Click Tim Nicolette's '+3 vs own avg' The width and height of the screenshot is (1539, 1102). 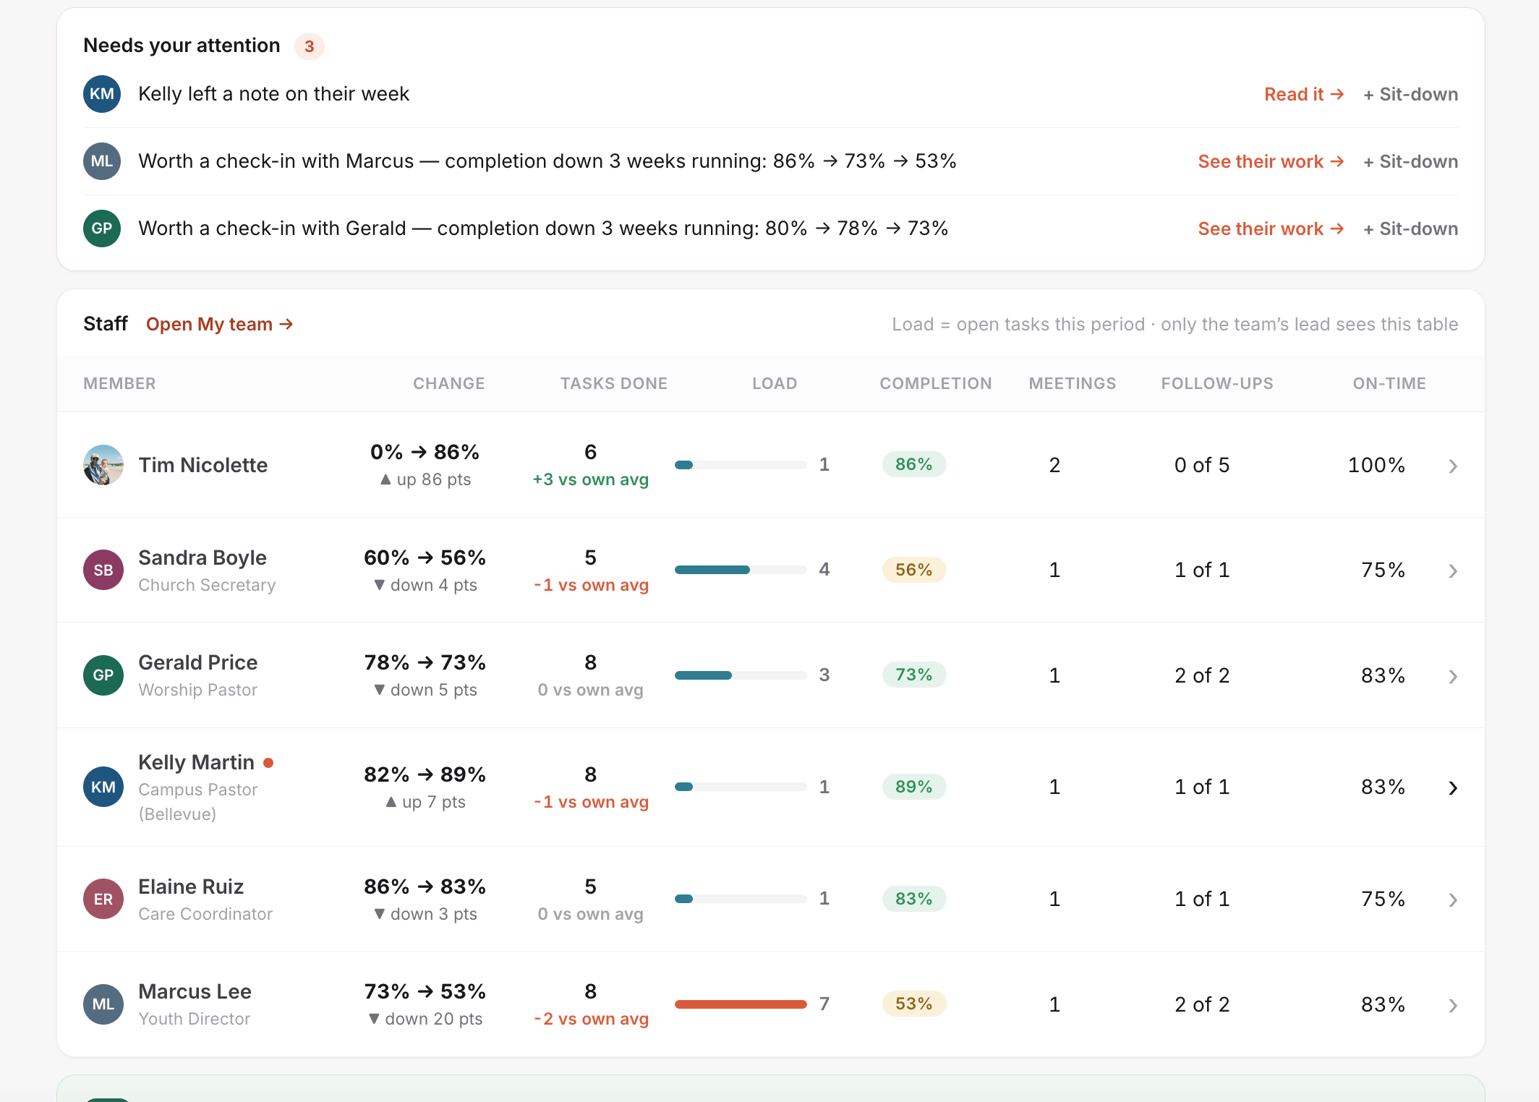[x=590, y=479]
